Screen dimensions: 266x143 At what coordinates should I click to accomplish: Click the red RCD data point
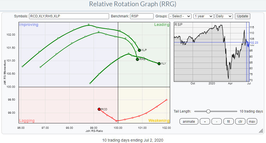point(99,109)
